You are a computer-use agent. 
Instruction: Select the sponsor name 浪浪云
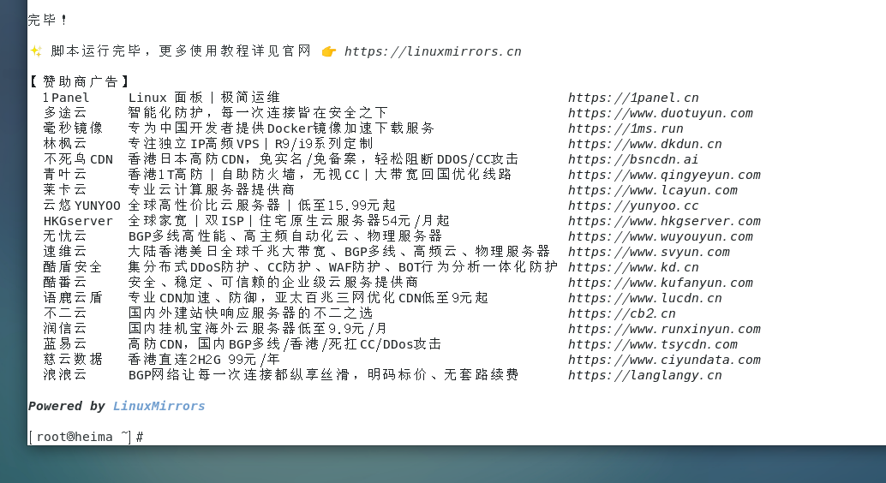65,375
